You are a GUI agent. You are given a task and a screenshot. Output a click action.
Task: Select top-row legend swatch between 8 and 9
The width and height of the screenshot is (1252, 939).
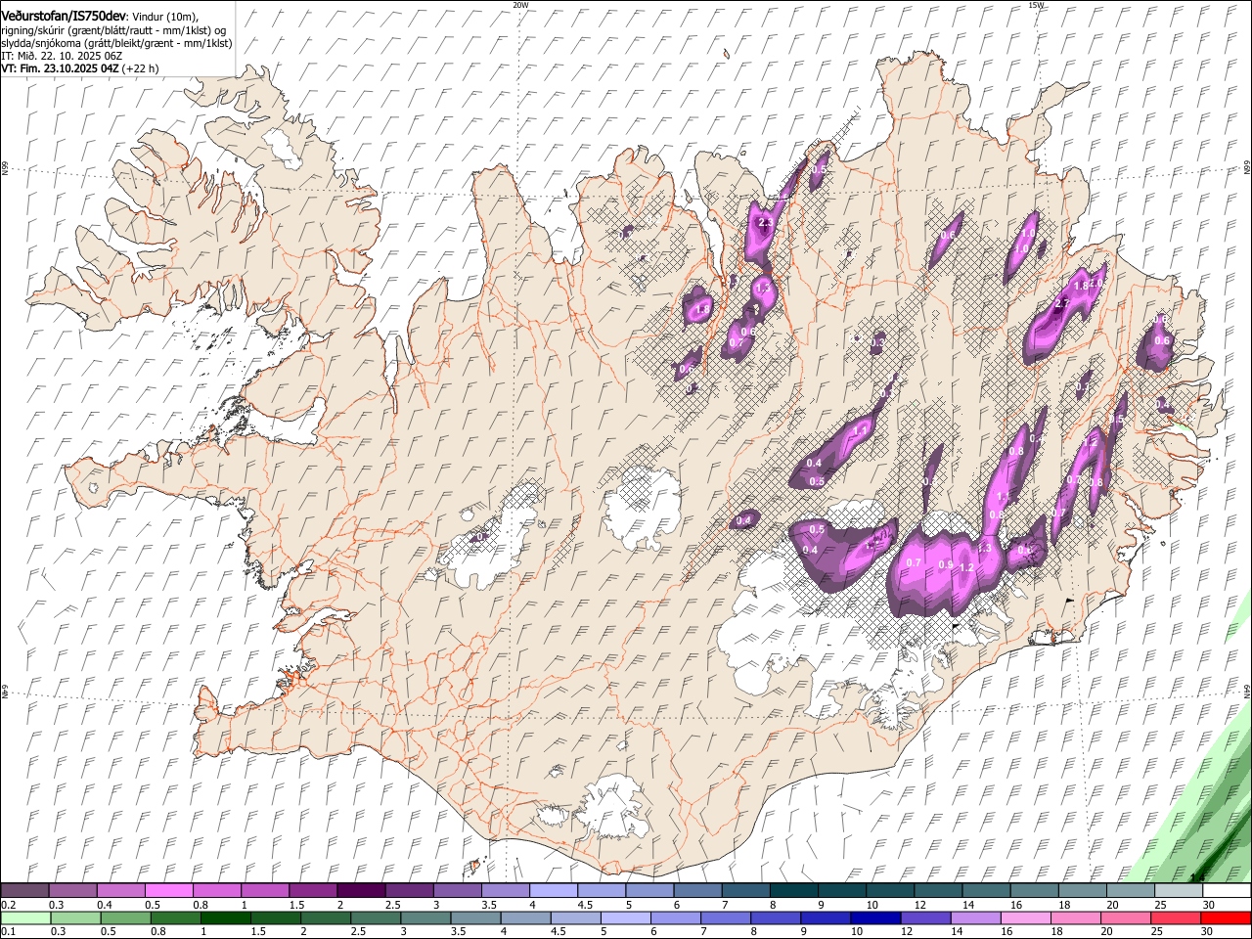tap(794, 891)
